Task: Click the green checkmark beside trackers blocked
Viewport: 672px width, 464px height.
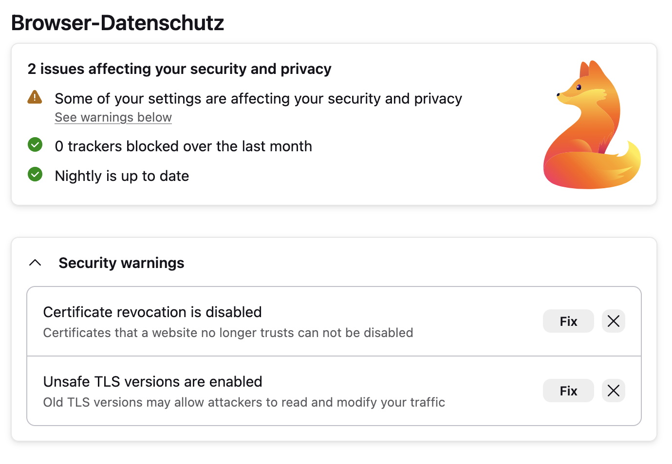Action: 35,145
